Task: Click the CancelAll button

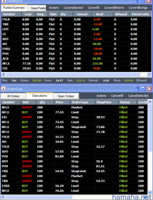Action: click(117, 96)
